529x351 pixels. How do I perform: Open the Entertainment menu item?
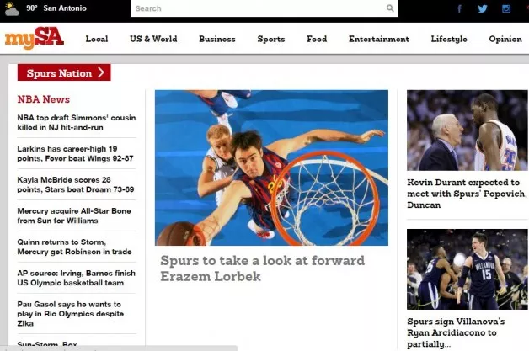coord(378,39)
